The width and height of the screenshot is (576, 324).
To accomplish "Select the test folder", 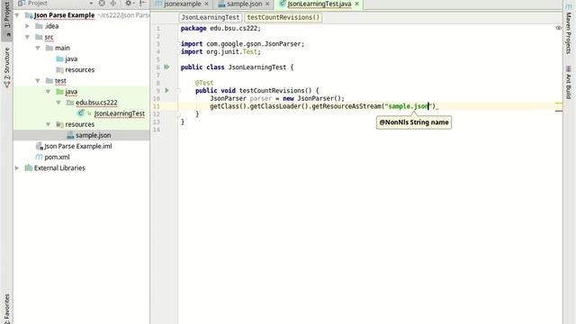I will tap(60, 80).
